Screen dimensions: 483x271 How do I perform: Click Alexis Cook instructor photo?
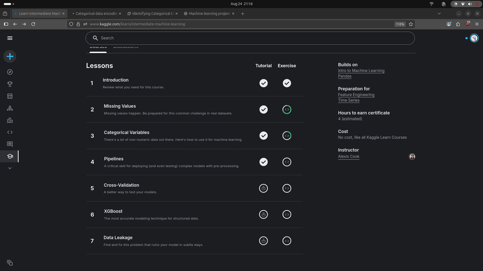[412, 157]
